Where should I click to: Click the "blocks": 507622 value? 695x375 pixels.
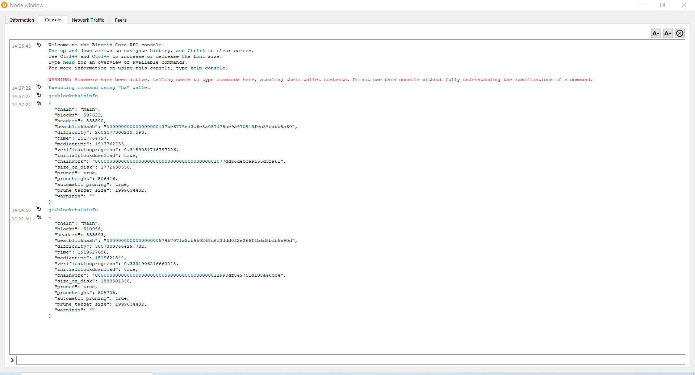pyautogui.click(x=92, y=115)
